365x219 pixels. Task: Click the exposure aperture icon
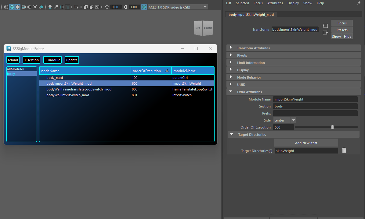107,7
